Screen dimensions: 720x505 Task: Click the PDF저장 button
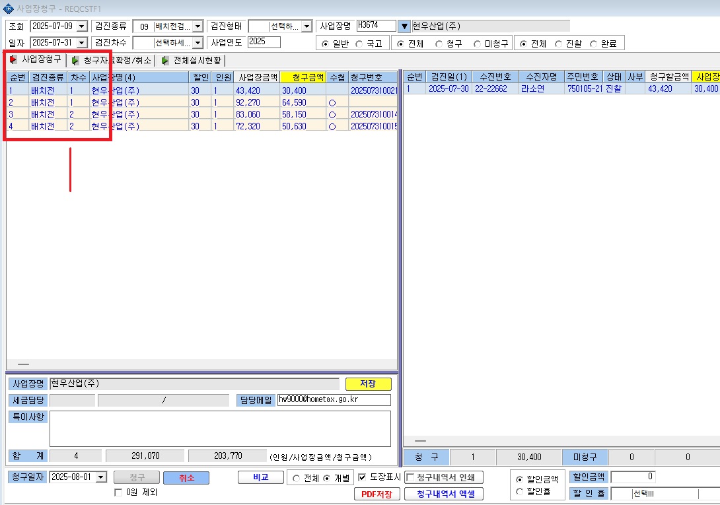(377, 494)
